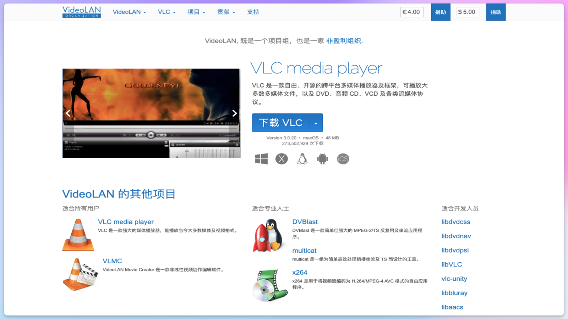Click the Android platform icon
Screen dimensions: 568x319
click(322, 158)
